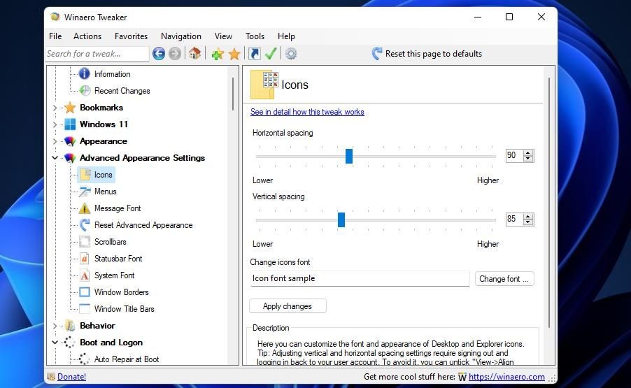This screenshot has height=388, width=631.
Task: Click the System Font letter A icon
Action: [85, 275]
